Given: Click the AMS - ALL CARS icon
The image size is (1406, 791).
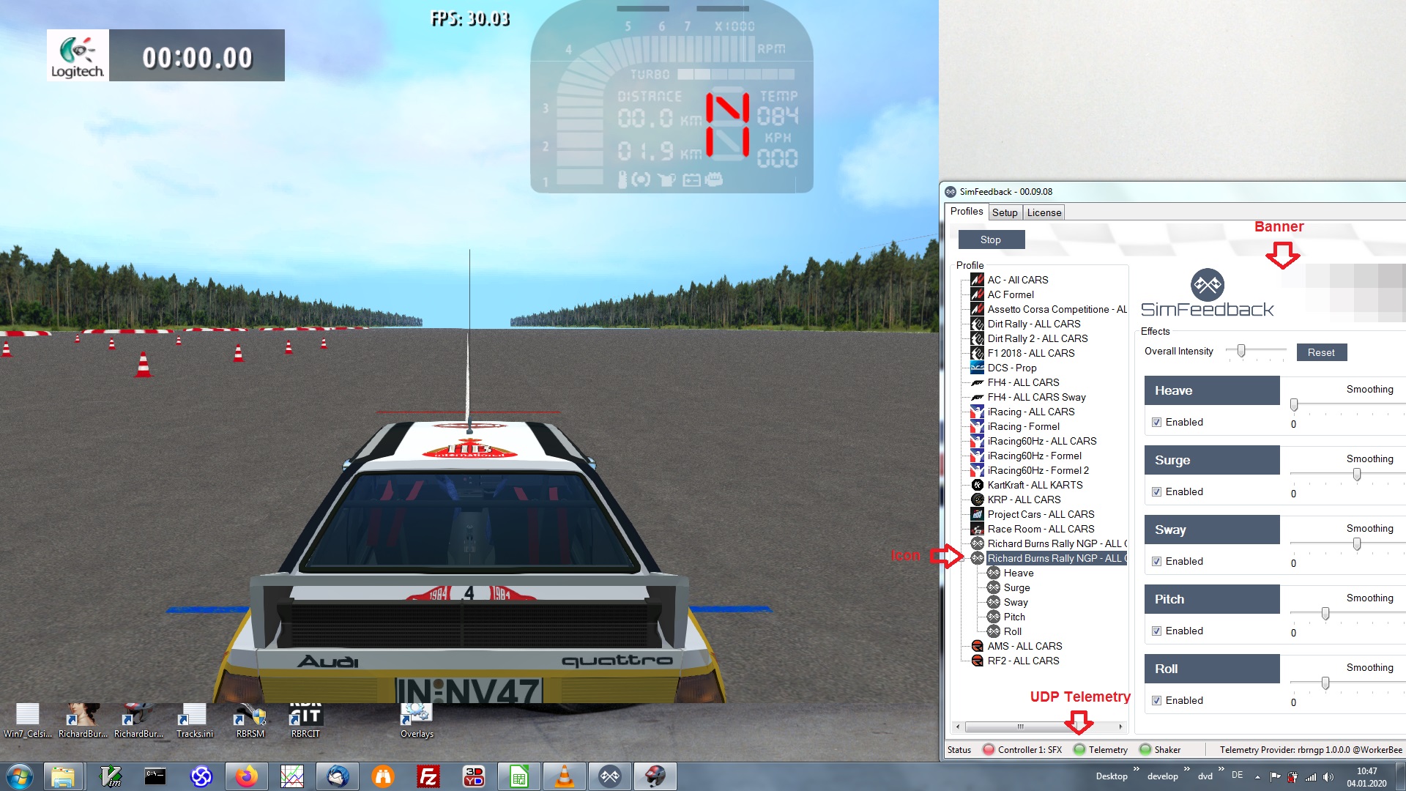Looking at the screenshot, I should [x=977, y=646].
